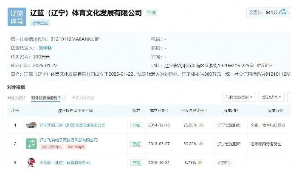Open the equity chain icon next to 30.00%
The width and height of the screenshot is (293, 171).
(x=201, y=143)
